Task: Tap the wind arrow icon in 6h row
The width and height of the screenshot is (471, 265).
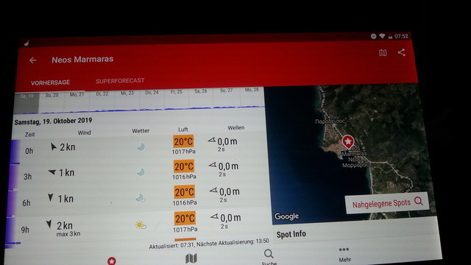Action: point(51,197)
